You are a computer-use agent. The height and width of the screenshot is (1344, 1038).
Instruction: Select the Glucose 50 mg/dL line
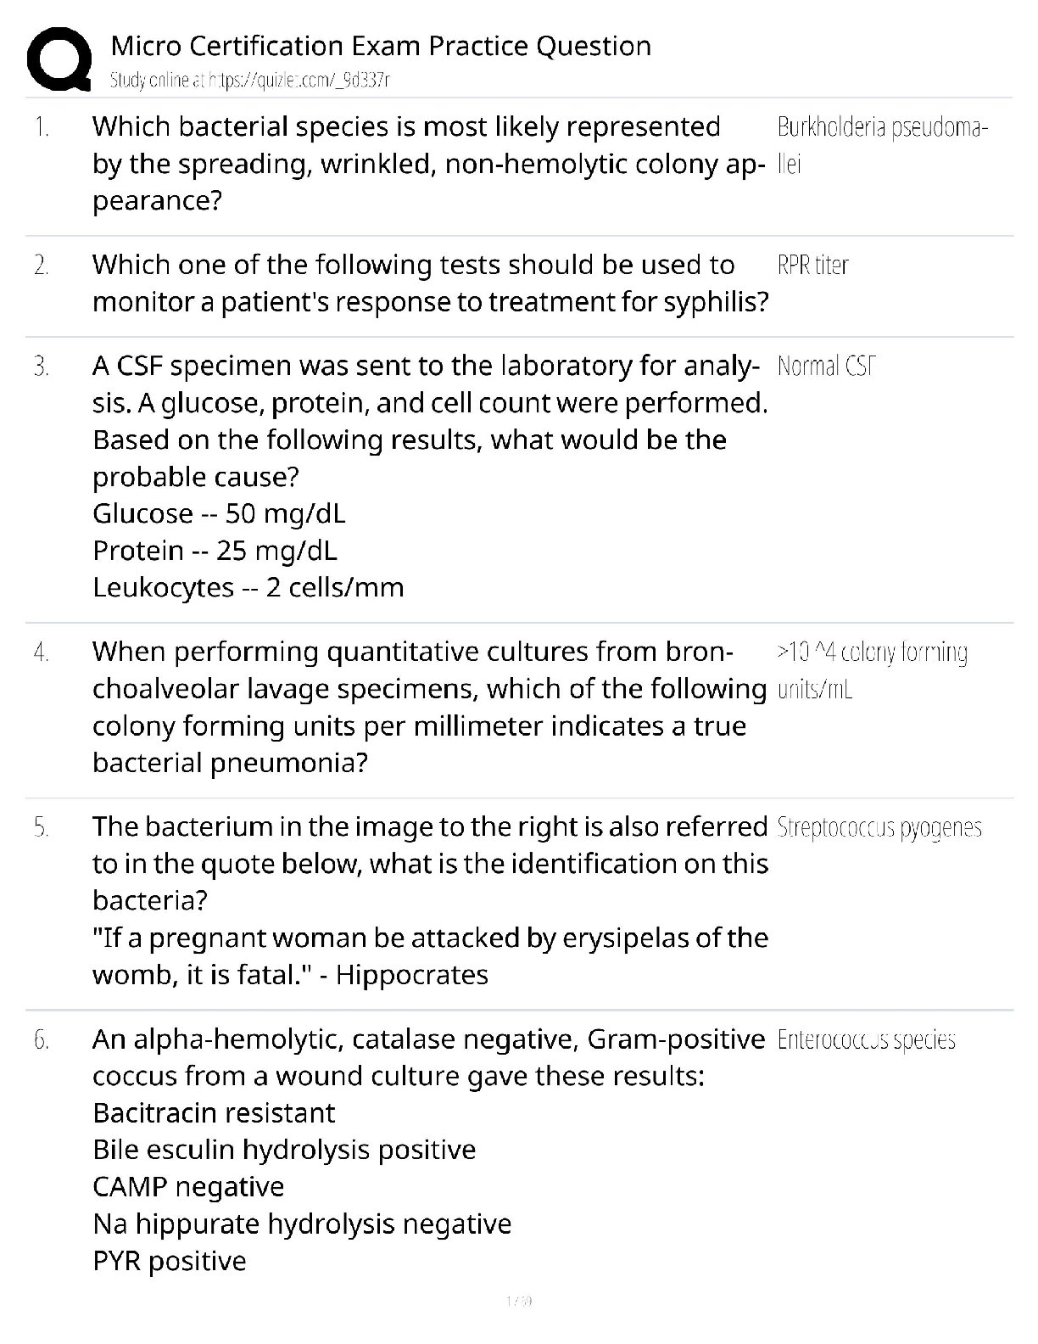219,514
